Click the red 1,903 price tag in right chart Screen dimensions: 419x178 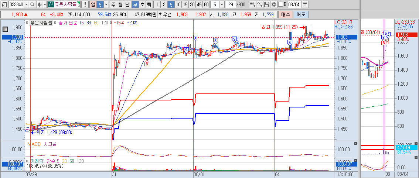[x=406, y=35]
